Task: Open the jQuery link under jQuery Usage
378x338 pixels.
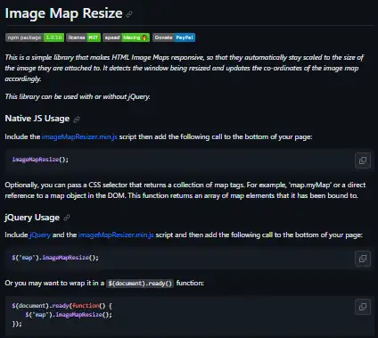Action: pyautogui.click(x=40, y=235)
